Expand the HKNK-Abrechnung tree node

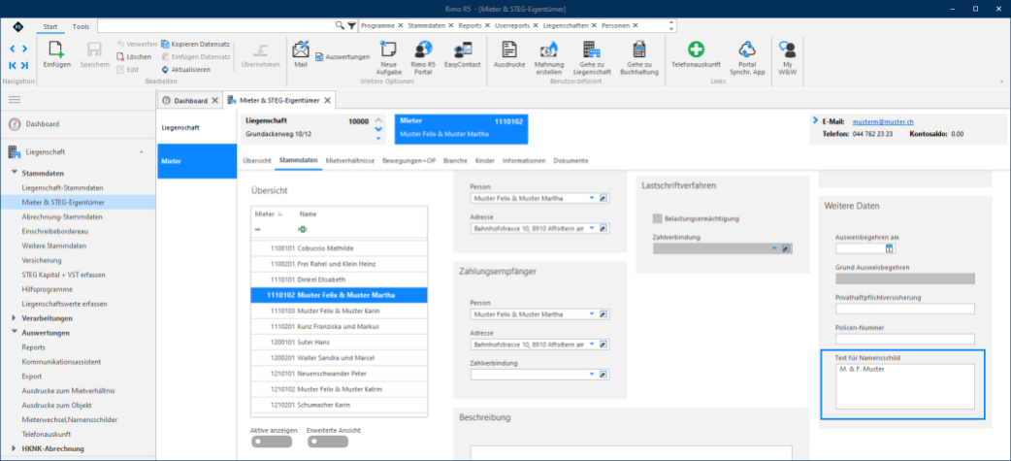[x=15, y=448]
